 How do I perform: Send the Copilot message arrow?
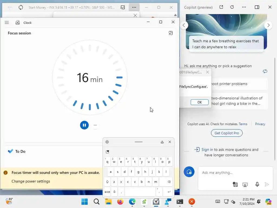267,184
